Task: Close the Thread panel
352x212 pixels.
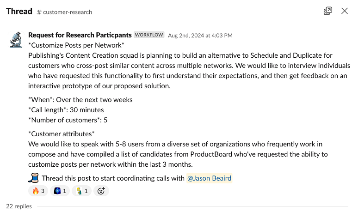Action: click(x=345, y=11)
